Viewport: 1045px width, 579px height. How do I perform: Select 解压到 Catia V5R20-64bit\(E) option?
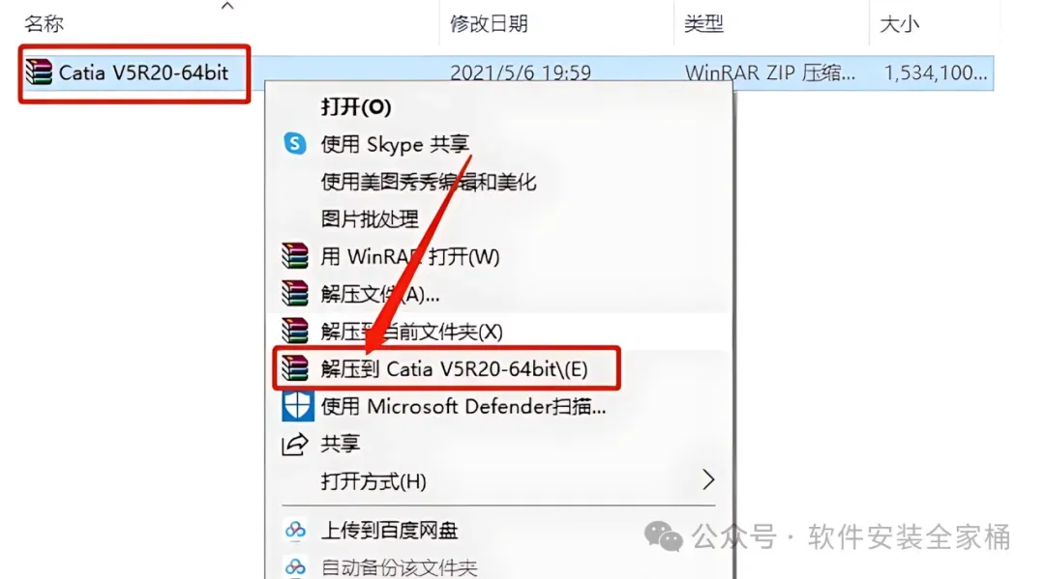(455, 368)
